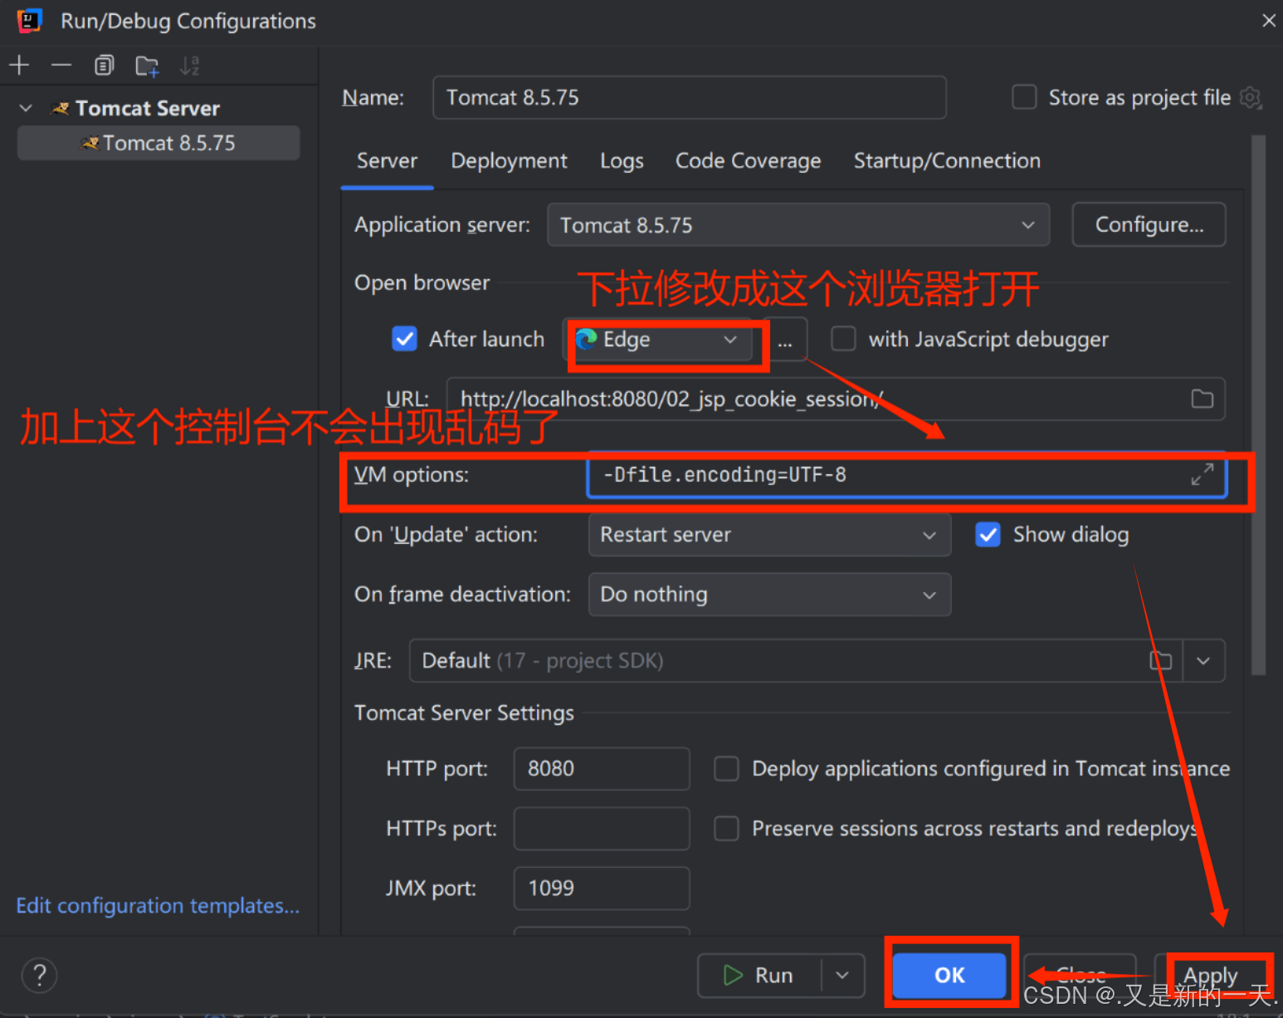Click the URL input field
The width and height of the screenshot is (1283, 1018).
(836, 399)
